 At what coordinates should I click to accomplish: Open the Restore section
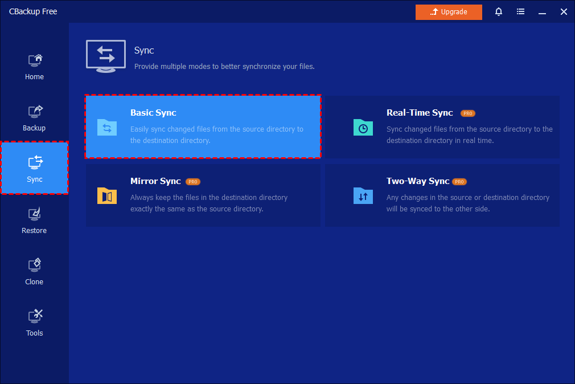(x=34, y=220)
